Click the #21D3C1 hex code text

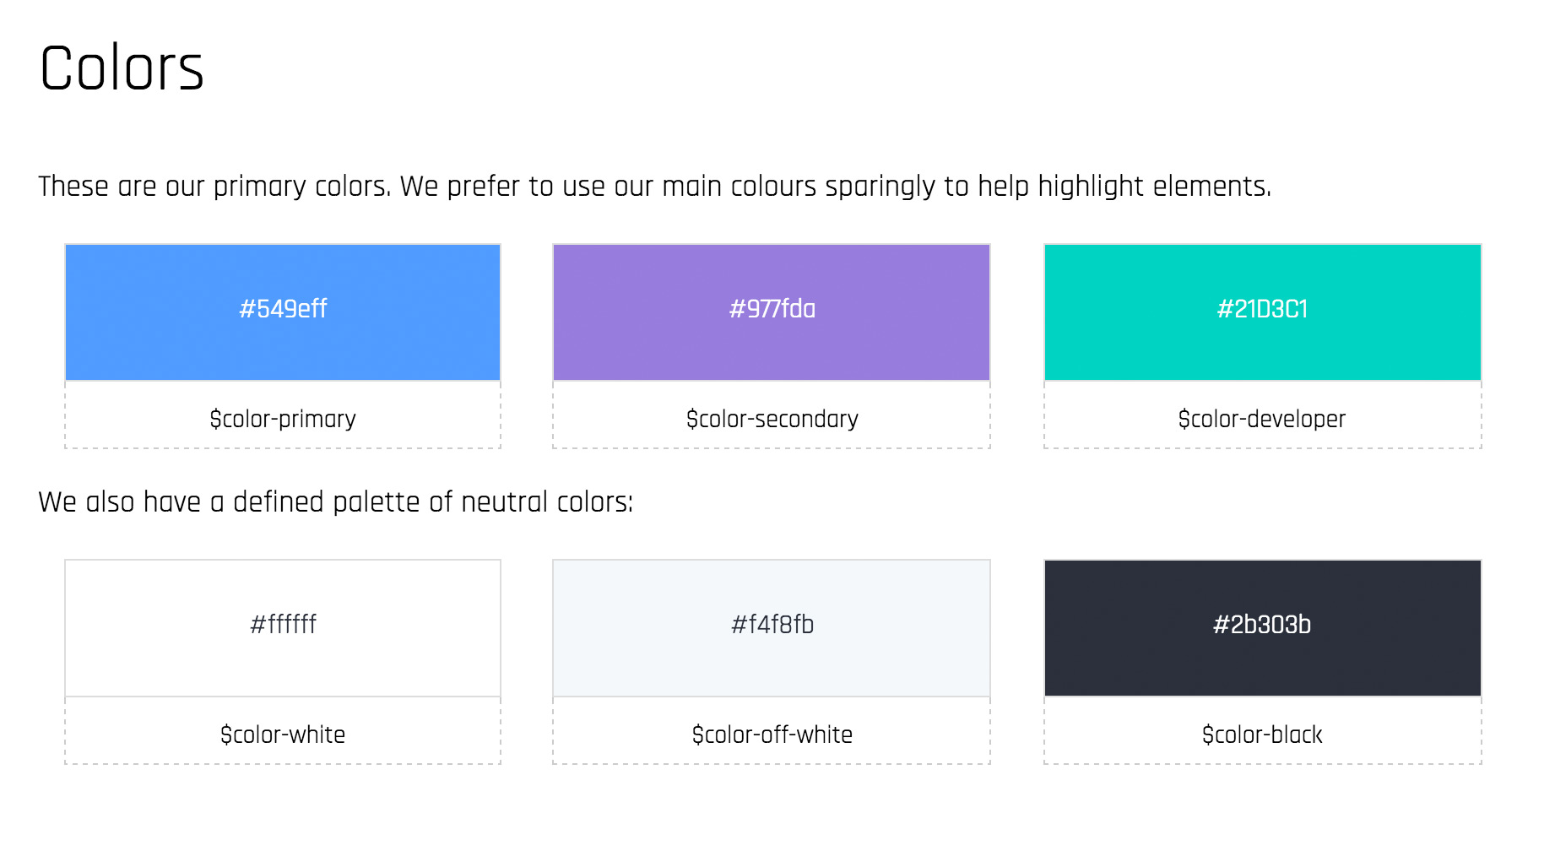1262,309
